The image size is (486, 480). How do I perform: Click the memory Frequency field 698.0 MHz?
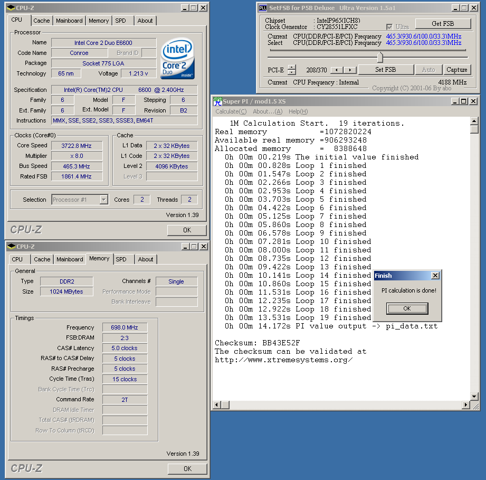(x=125, y=327)
